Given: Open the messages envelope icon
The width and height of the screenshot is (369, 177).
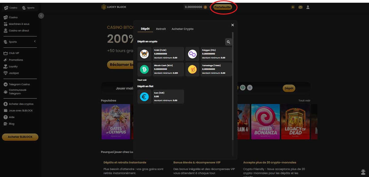Looking at the screenshot, I should [x=300, y=7].
